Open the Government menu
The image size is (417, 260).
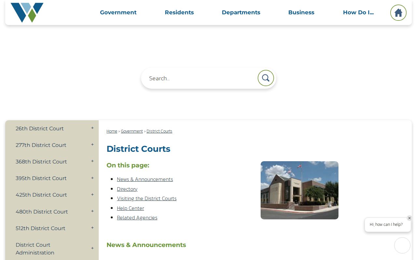118,12
